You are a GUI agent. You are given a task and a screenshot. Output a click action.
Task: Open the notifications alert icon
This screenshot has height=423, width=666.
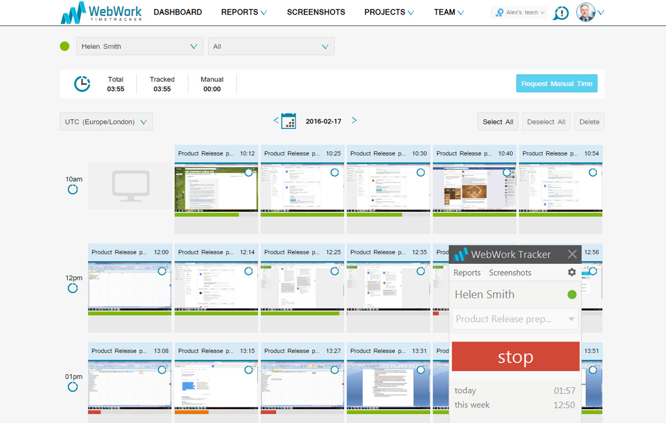click(x=561, y=13)
